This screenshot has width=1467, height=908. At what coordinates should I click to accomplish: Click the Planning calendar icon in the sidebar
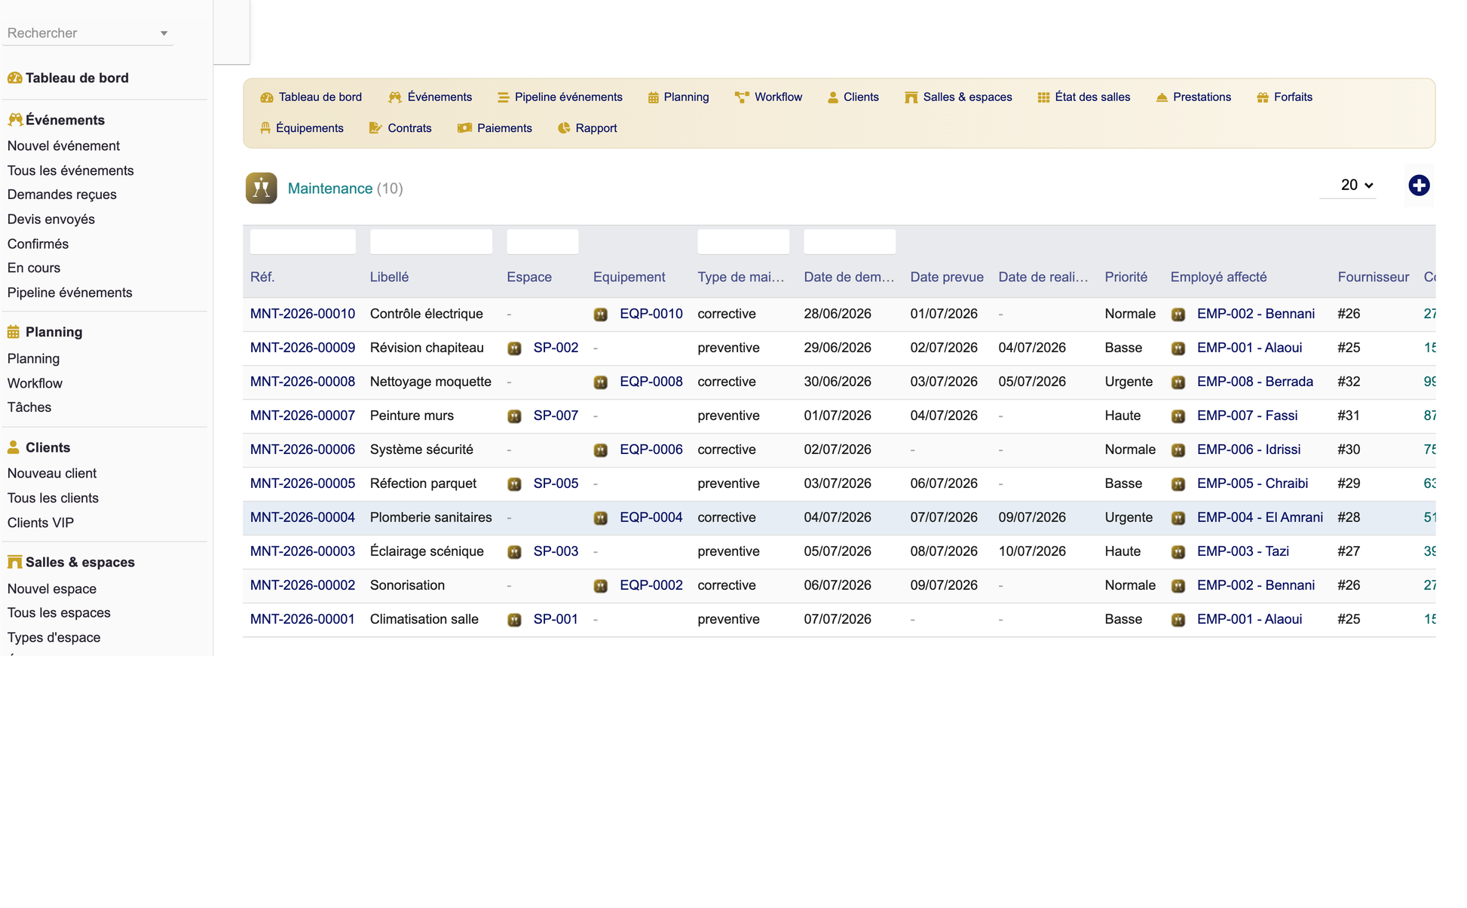(14, 332)
